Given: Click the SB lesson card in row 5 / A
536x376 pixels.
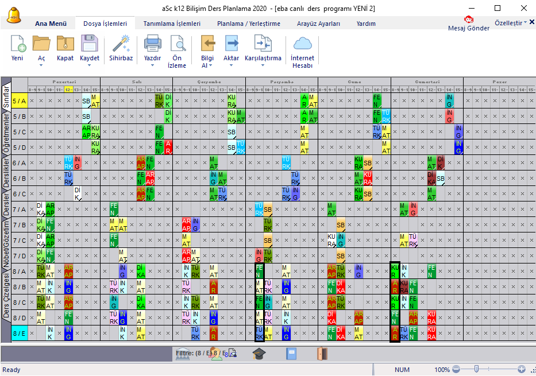Looking at the screenshot, I should click(86, 101).
